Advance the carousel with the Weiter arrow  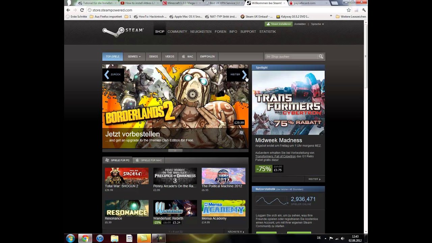(238, 75)
